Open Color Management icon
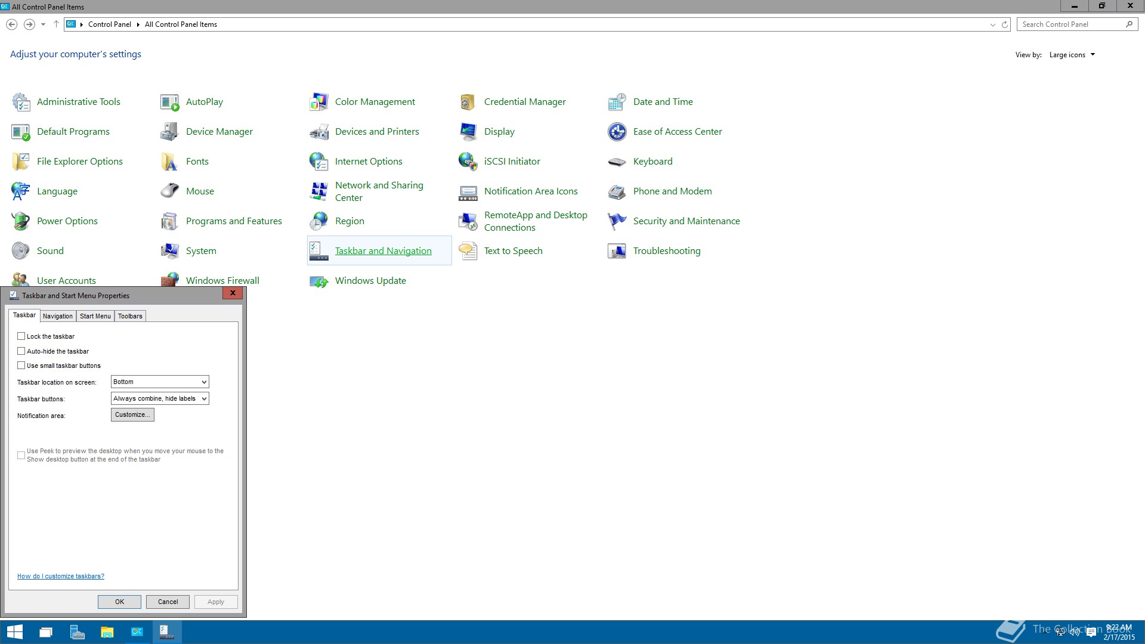 click(319, 102)
